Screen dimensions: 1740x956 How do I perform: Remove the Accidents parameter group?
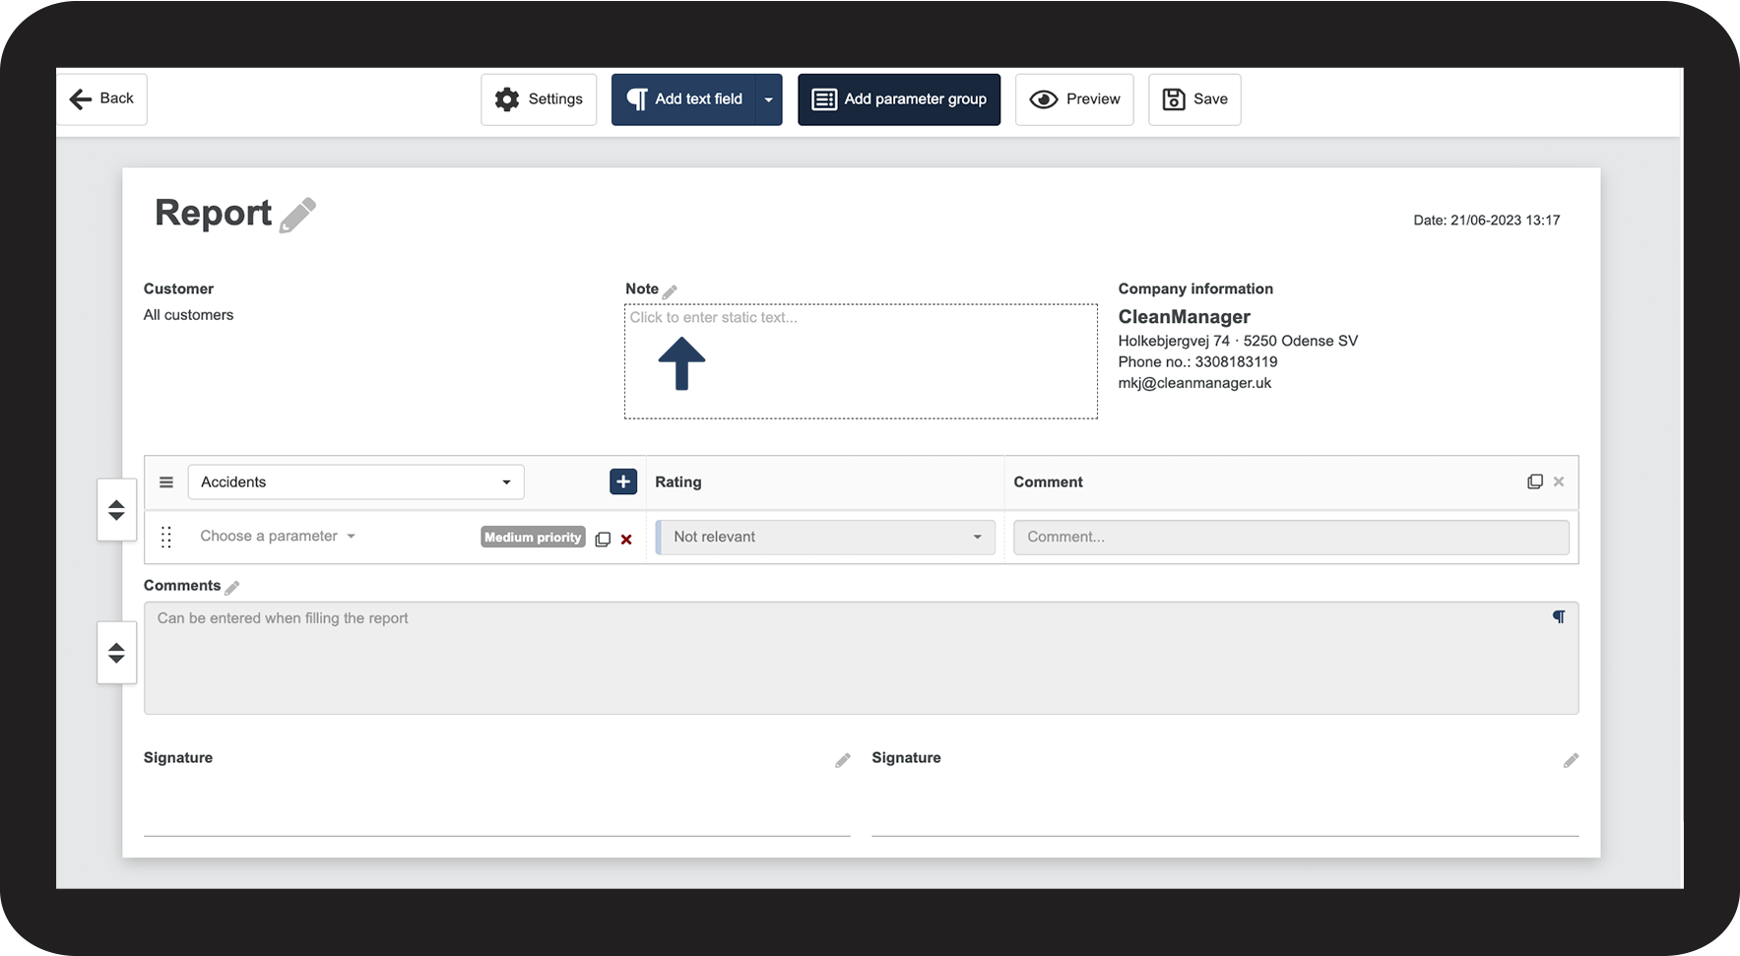(x=1559, y=481)
